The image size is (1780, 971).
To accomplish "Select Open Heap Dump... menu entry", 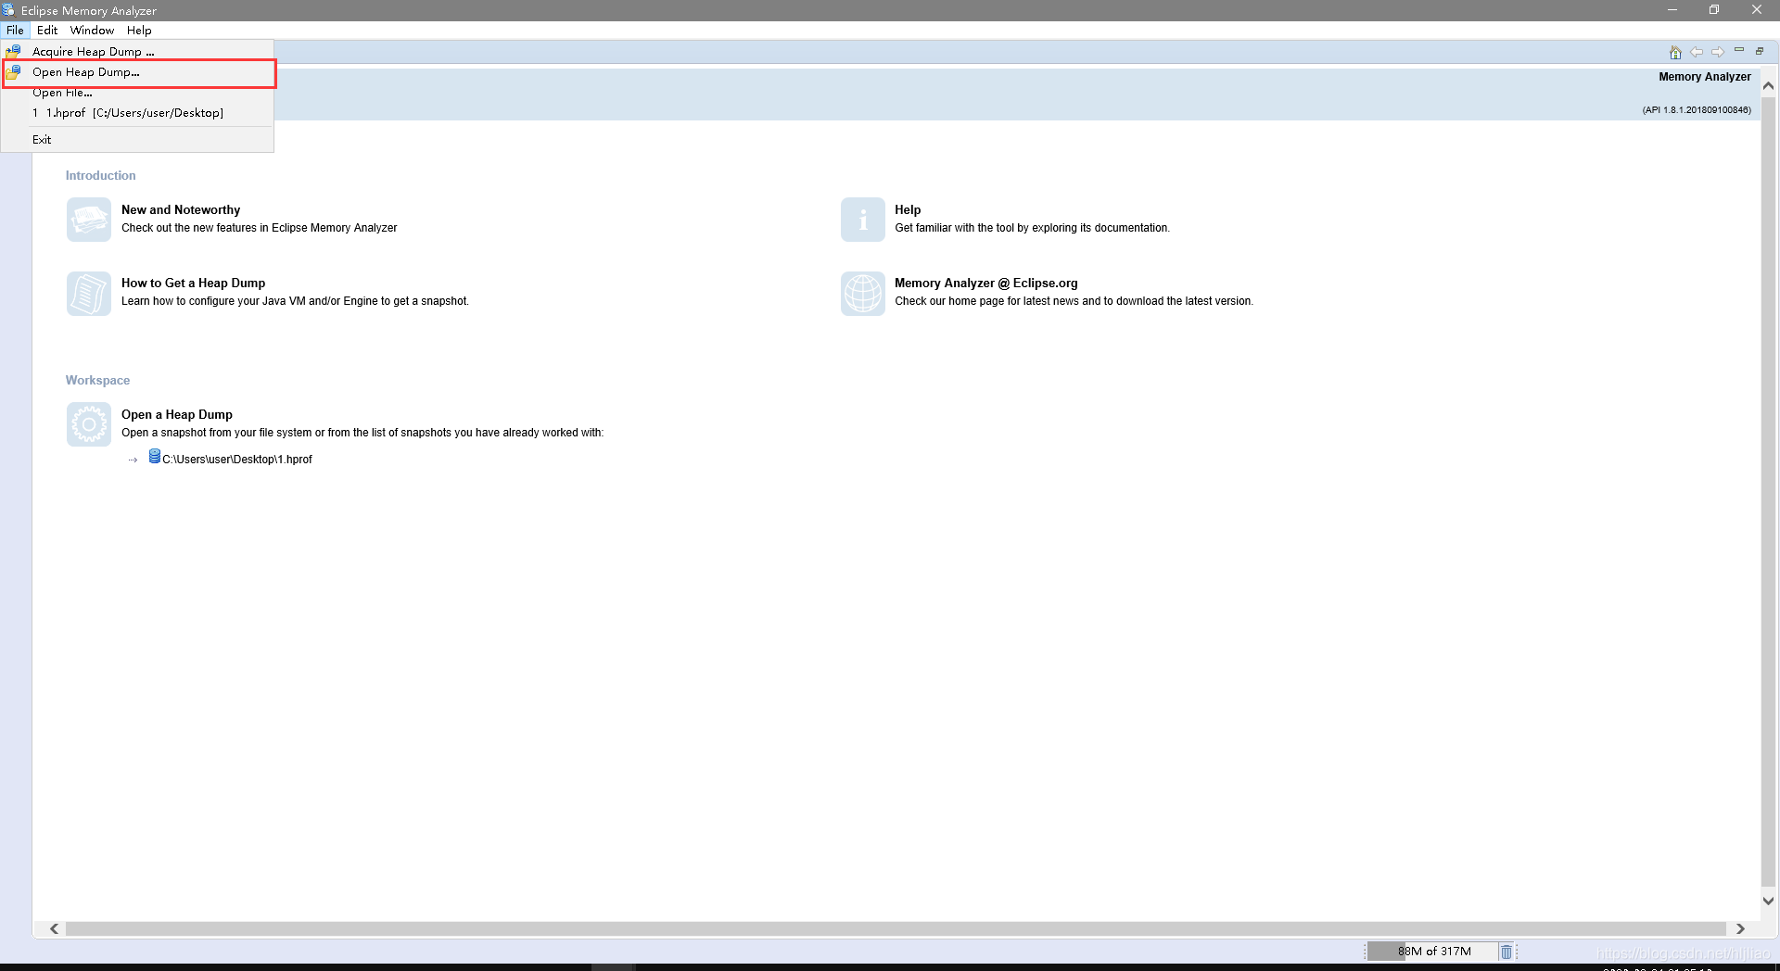I will 139,72.
